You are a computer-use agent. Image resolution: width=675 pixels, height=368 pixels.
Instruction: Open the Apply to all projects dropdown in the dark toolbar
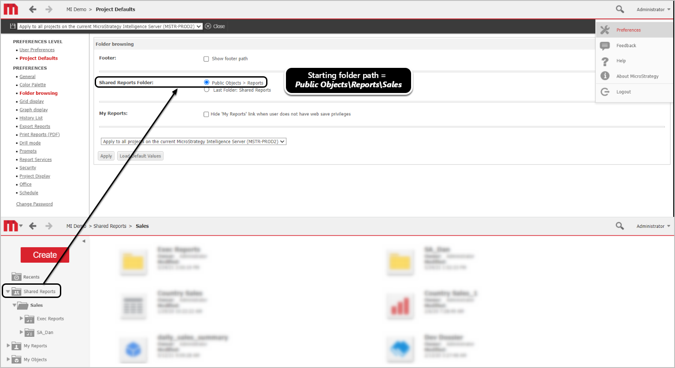pos(110,26)
